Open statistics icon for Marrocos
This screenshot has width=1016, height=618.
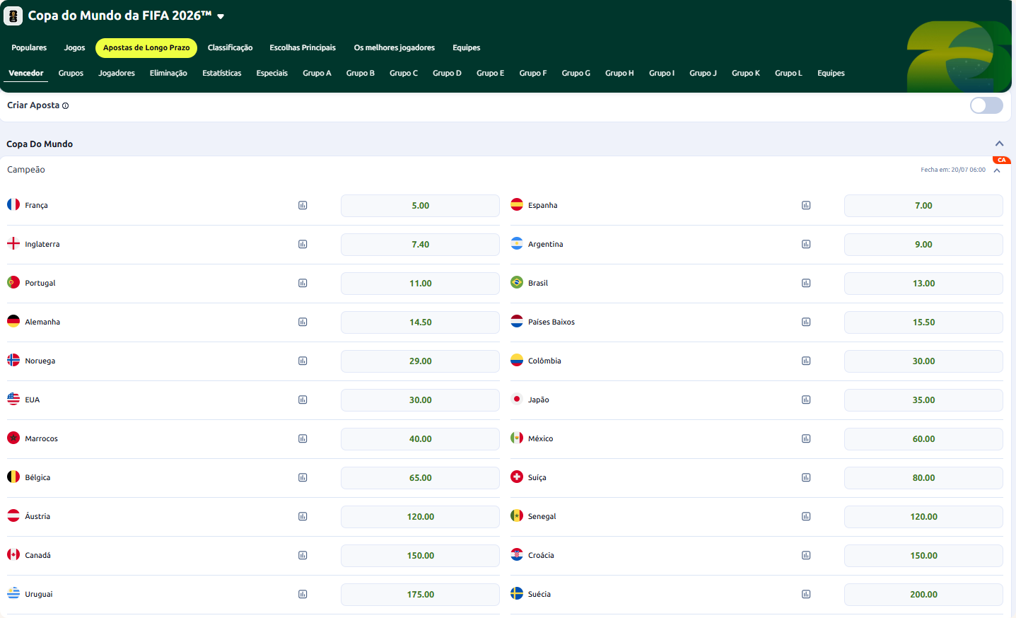click(x=303, y=439)
